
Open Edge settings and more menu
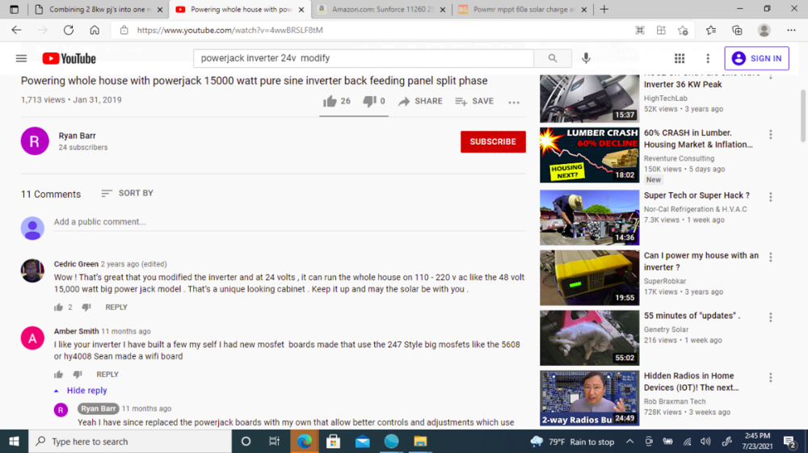(x=791, y=31)
